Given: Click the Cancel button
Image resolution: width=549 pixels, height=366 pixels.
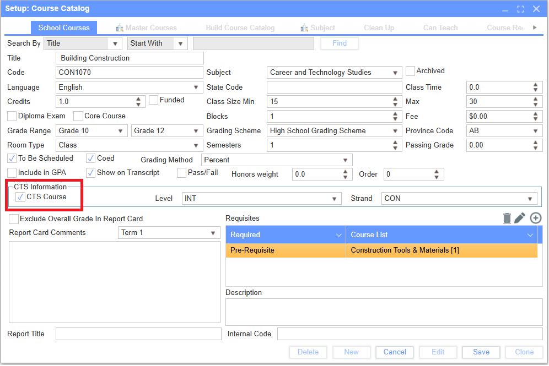Looking at the screenshot, I should [395, 352].
